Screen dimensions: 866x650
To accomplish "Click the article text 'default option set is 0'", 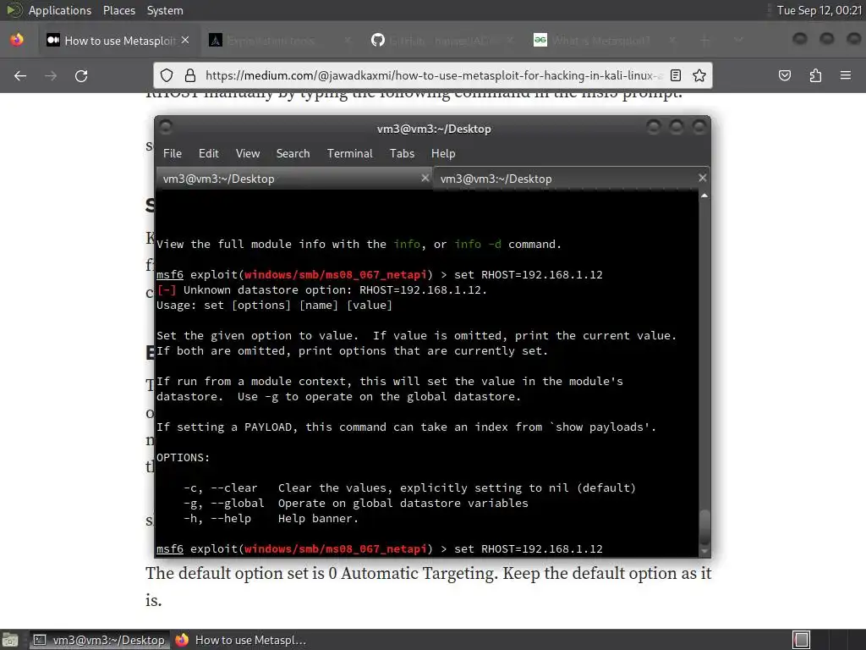I will [x=257, y=574].
